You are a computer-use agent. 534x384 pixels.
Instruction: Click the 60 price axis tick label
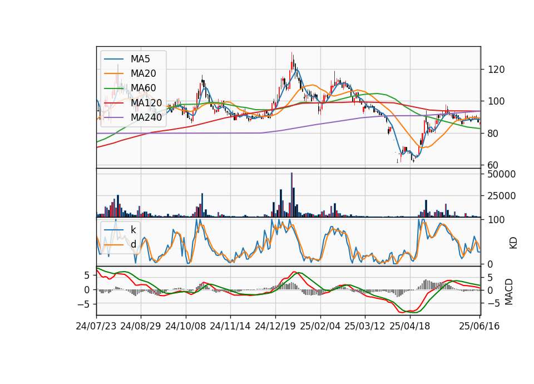pyautogui.click(x=493, y=165)
